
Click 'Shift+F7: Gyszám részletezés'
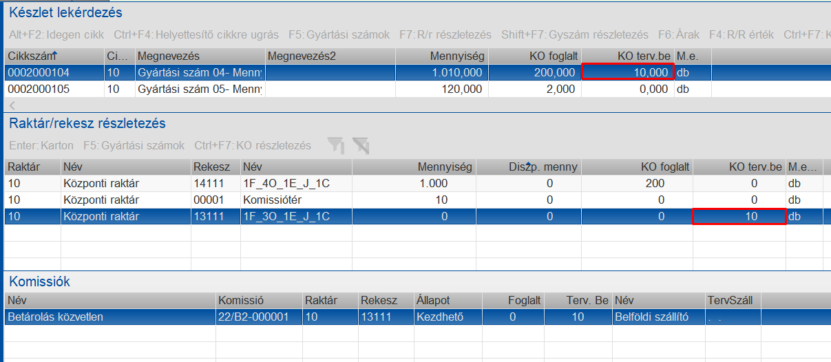[x=575, y=34]
